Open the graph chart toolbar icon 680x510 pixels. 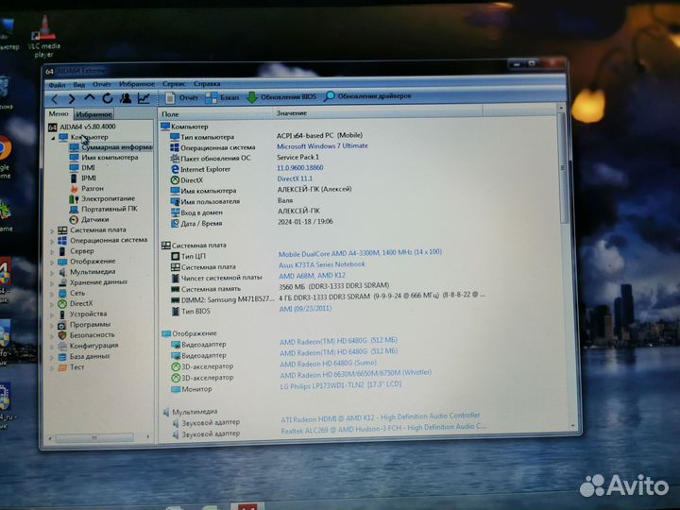coord(144,98)
